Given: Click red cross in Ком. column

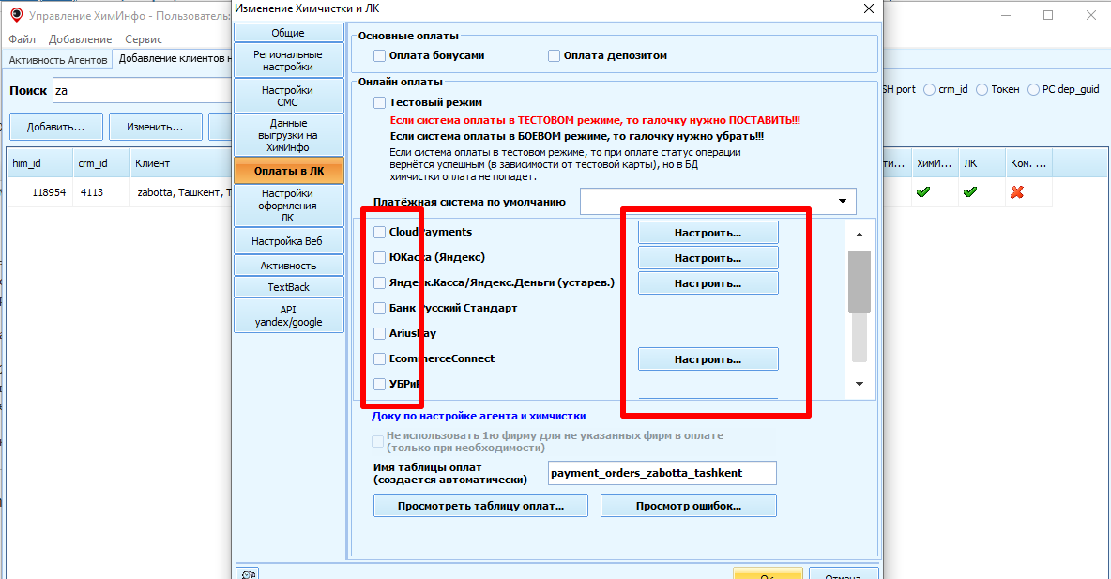Looking at the screenshot, I should 1016,191.
